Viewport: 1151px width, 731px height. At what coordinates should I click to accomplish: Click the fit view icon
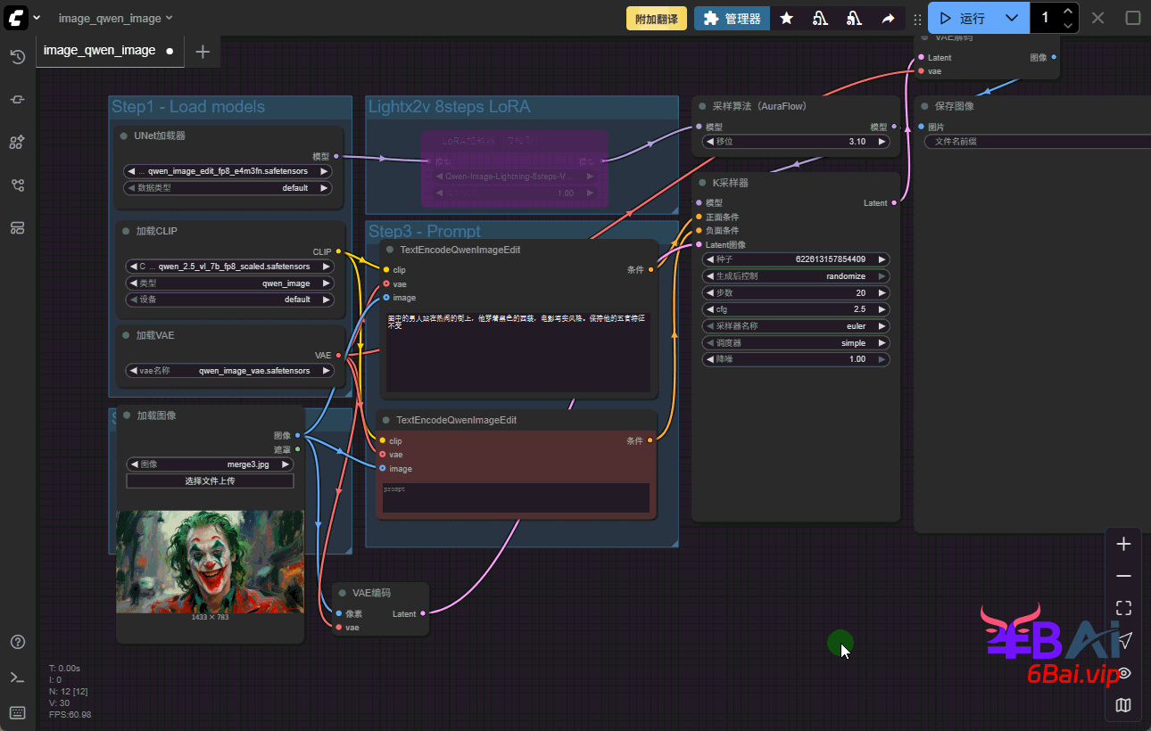[x=1123, y=608]
